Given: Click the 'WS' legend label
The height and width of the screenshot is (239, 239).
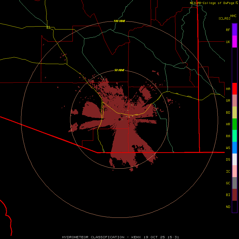Looking at the screenshot, I should coord(228,148).
